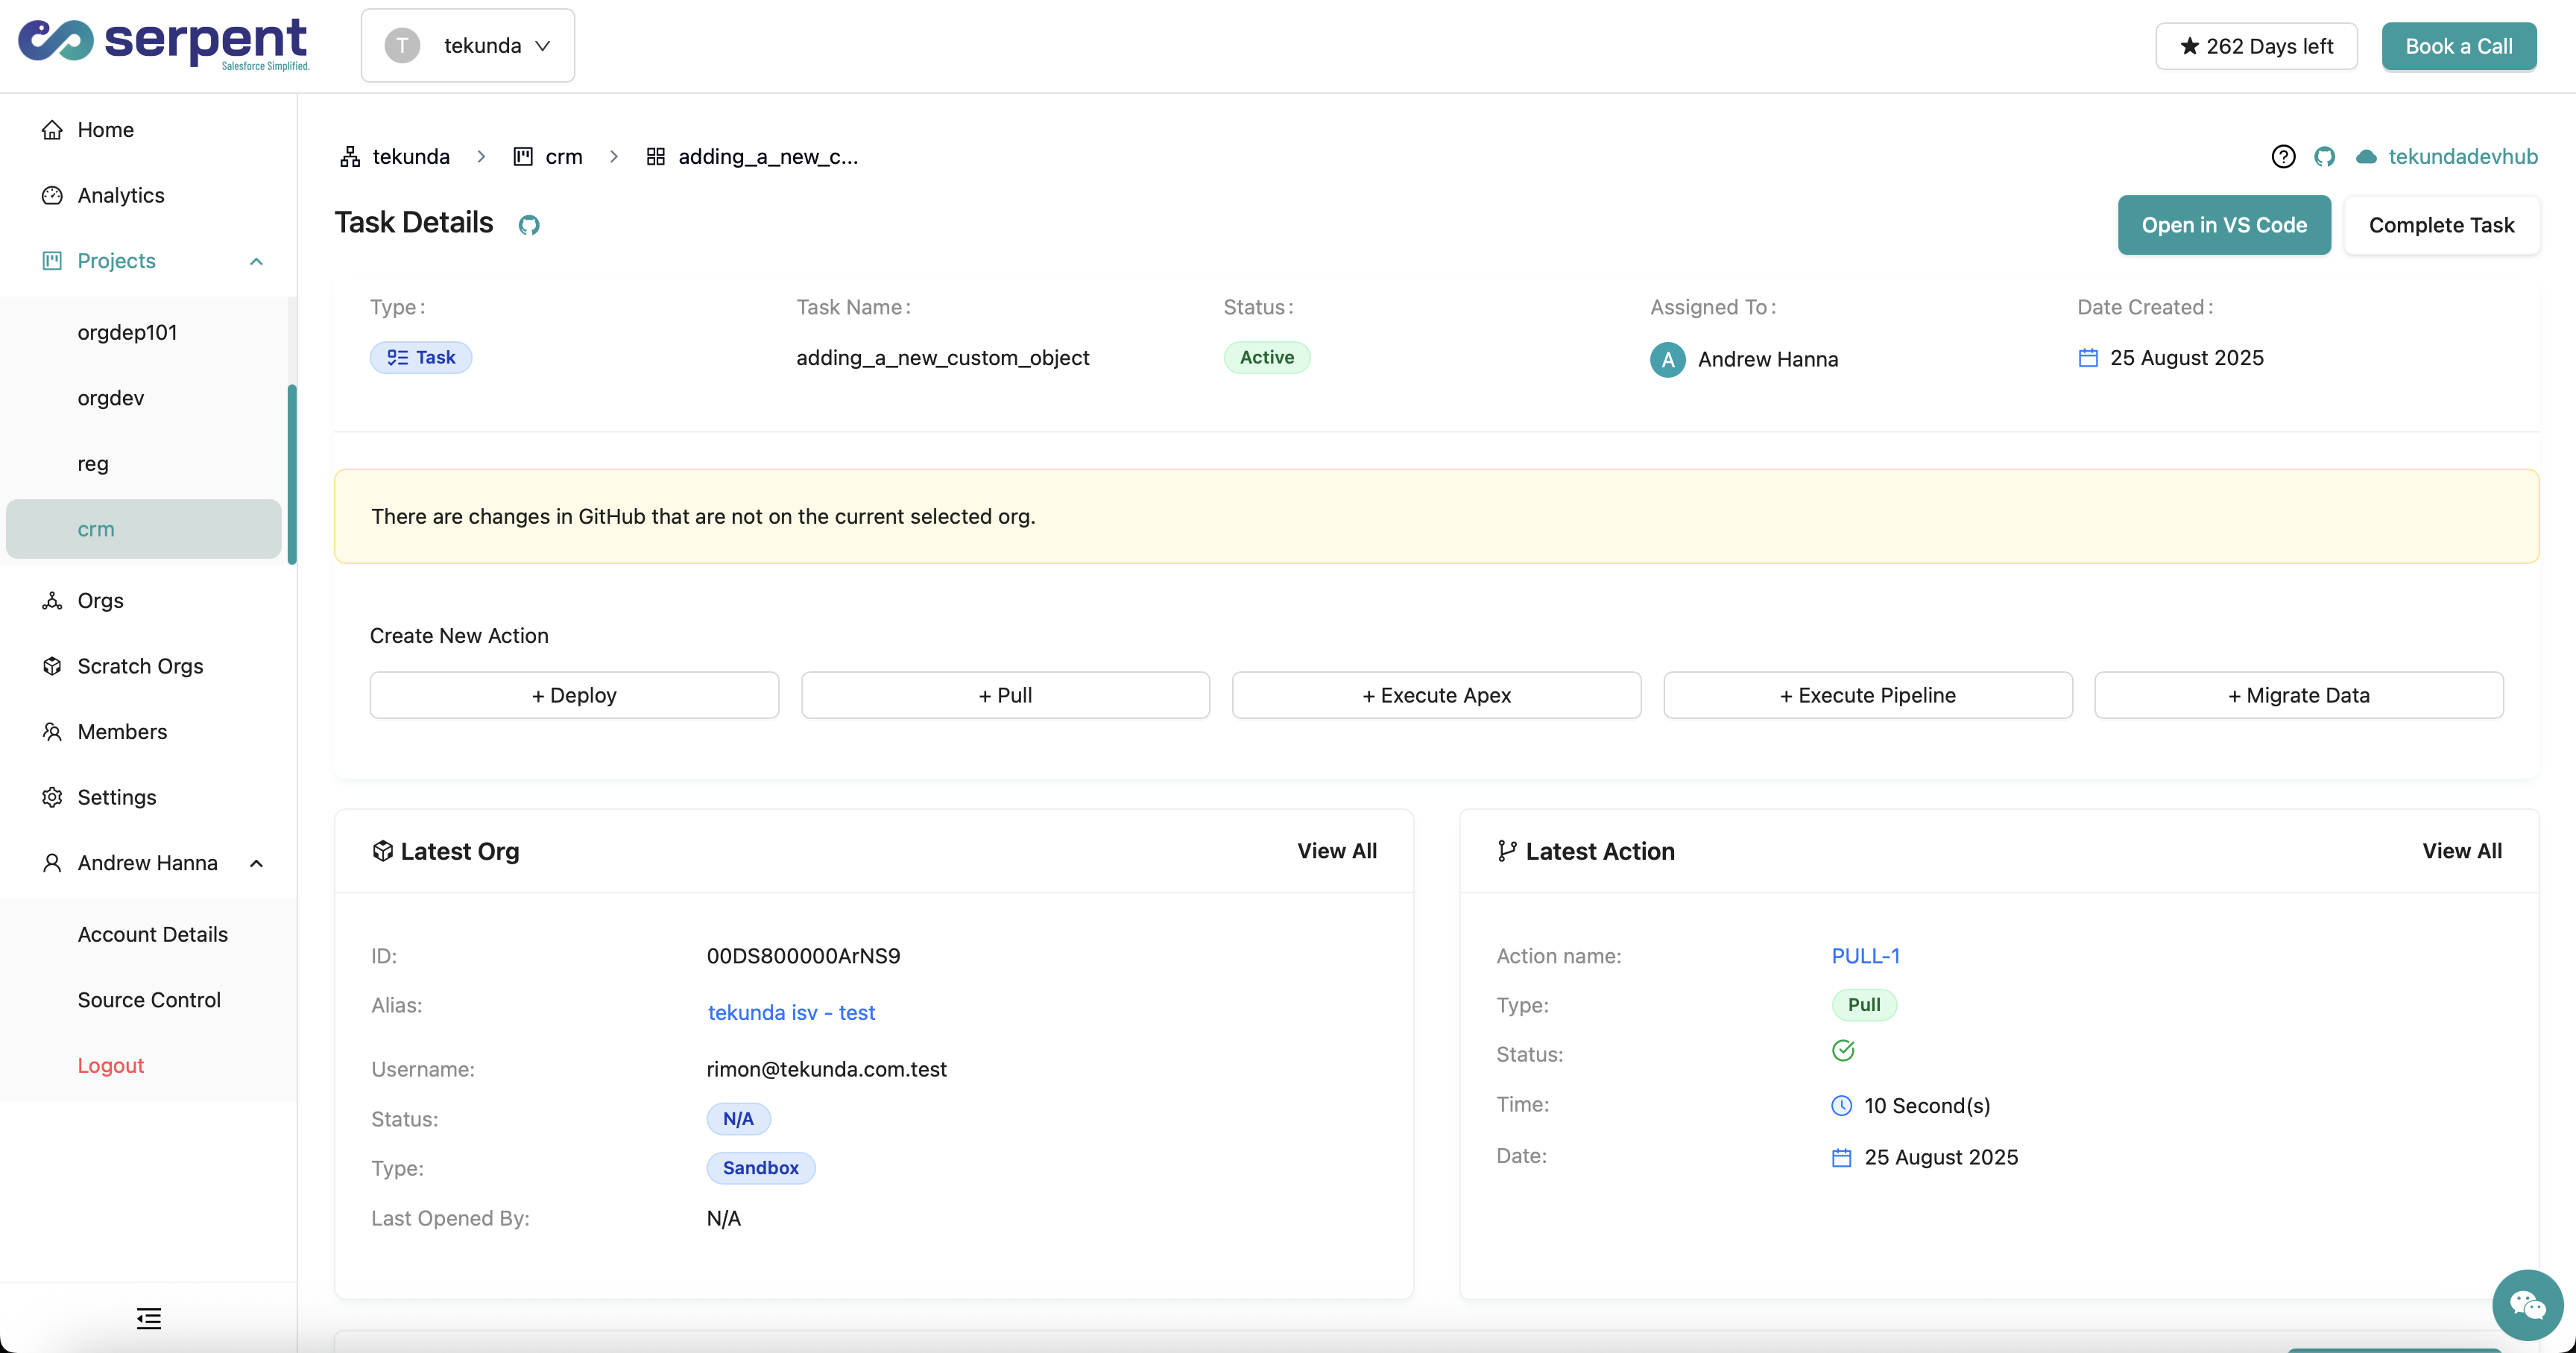
Task: Click the tekunda isv - test alias link
Action: pyautogui.click(x=791, y=1013)
